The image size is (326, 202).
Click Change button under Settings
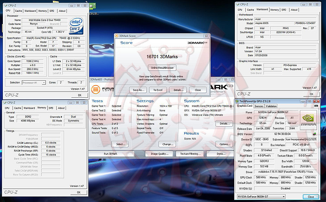(167, 144)
